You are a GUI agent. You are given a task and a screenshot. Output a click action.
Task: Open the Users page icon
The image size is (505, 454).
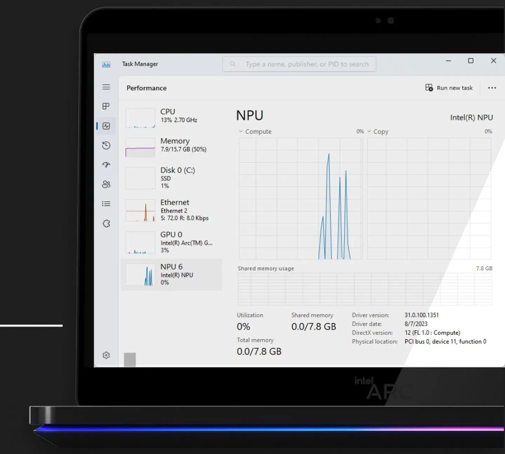point(106,184)
